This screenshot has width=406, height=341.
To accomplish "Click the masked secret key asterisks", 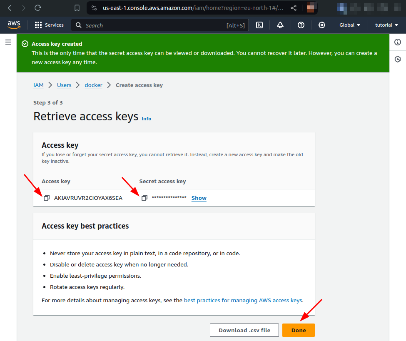I will coord(169,197).
